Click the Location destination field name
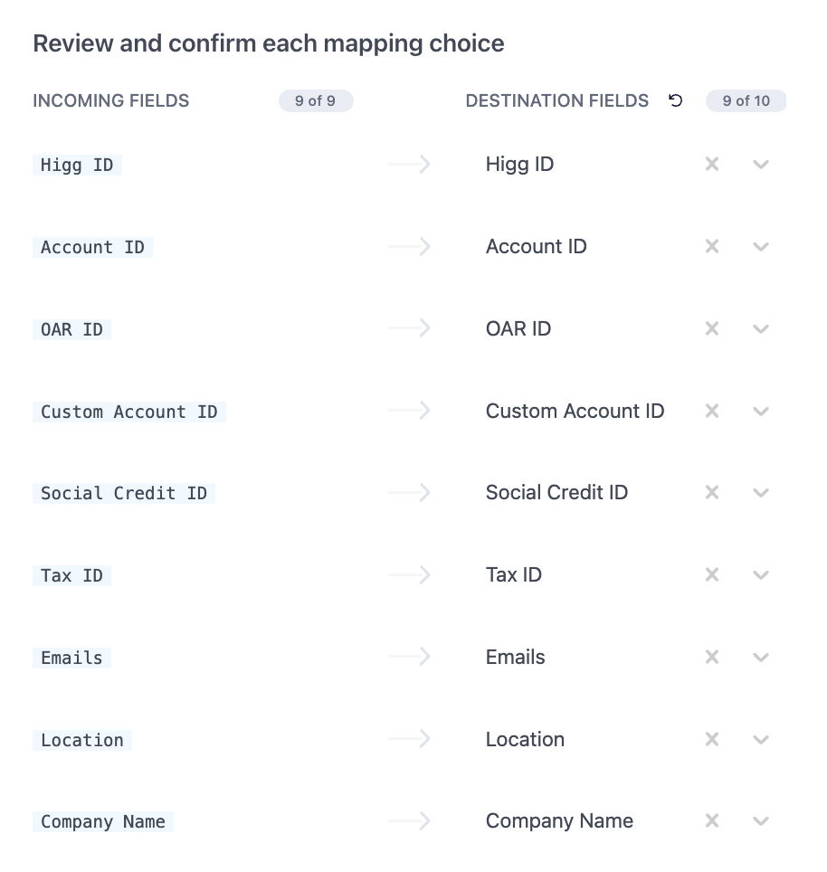 tap(525, 739)
